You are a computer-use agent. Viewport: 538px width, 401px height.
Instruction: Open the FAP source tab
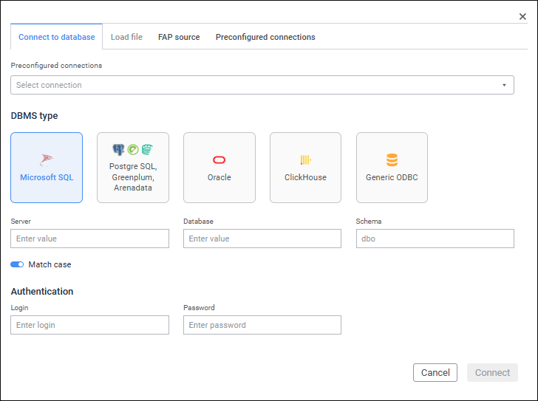[179, 37]
